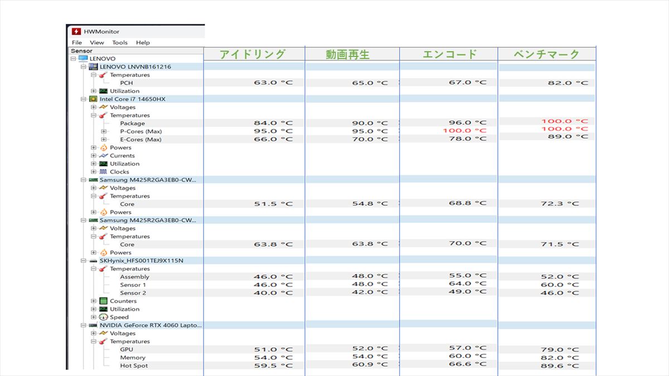The height and width of the screenshot is (376, 669).
Task: Select the Hot Spot row
Action: coord(134,366)
